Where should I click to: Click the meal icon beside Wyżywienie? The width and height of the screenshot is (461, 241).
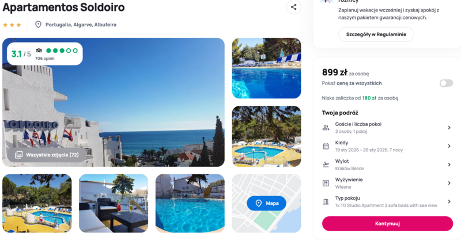click(x=326, y=183)
